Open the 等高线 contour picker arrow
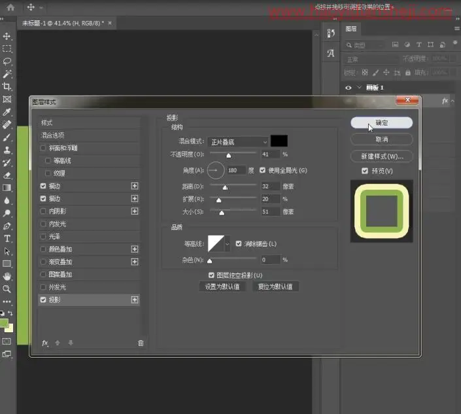This screenshot has height=414, width=461. [x=228, y=244]
